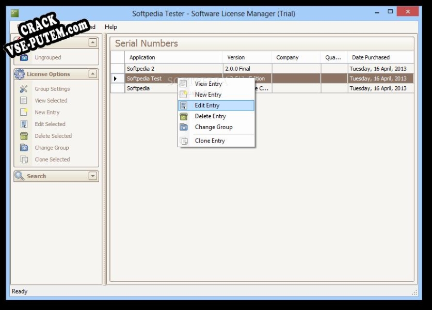Click the Delete Entry icon in context menu

point(184,116)
